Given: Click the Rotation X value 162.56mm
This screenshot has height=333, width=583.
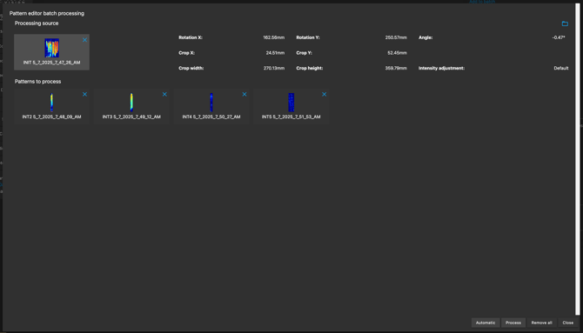Looking at the screenshot, I should click(x=273, y=37).
